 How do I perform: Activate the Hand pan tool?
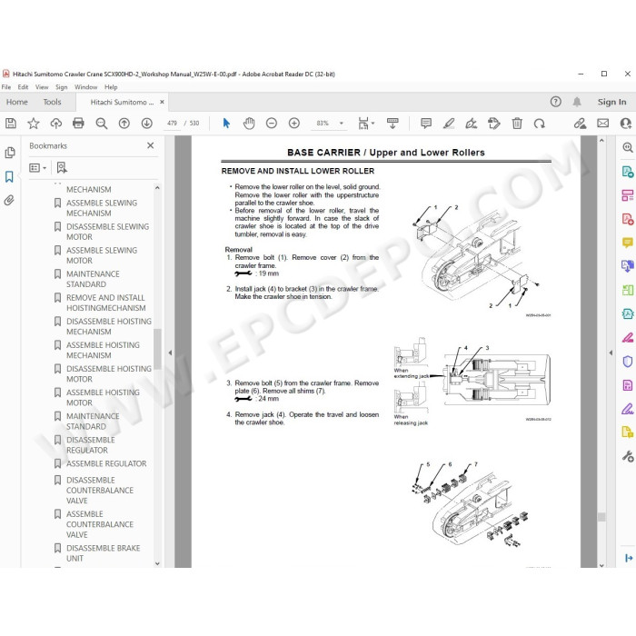pos(249,124)
